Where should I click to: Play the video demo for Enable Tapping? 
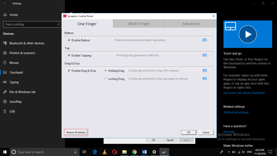pos(205,55)
